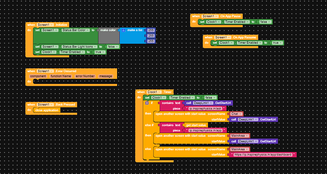Expand Clock1 dropdown in the Clock1.Timer event header
The image size is (327, 174).
click(x=154, y=92)
